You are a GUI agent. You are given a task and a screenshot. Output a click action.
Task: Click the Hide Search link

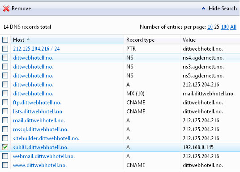223,9
